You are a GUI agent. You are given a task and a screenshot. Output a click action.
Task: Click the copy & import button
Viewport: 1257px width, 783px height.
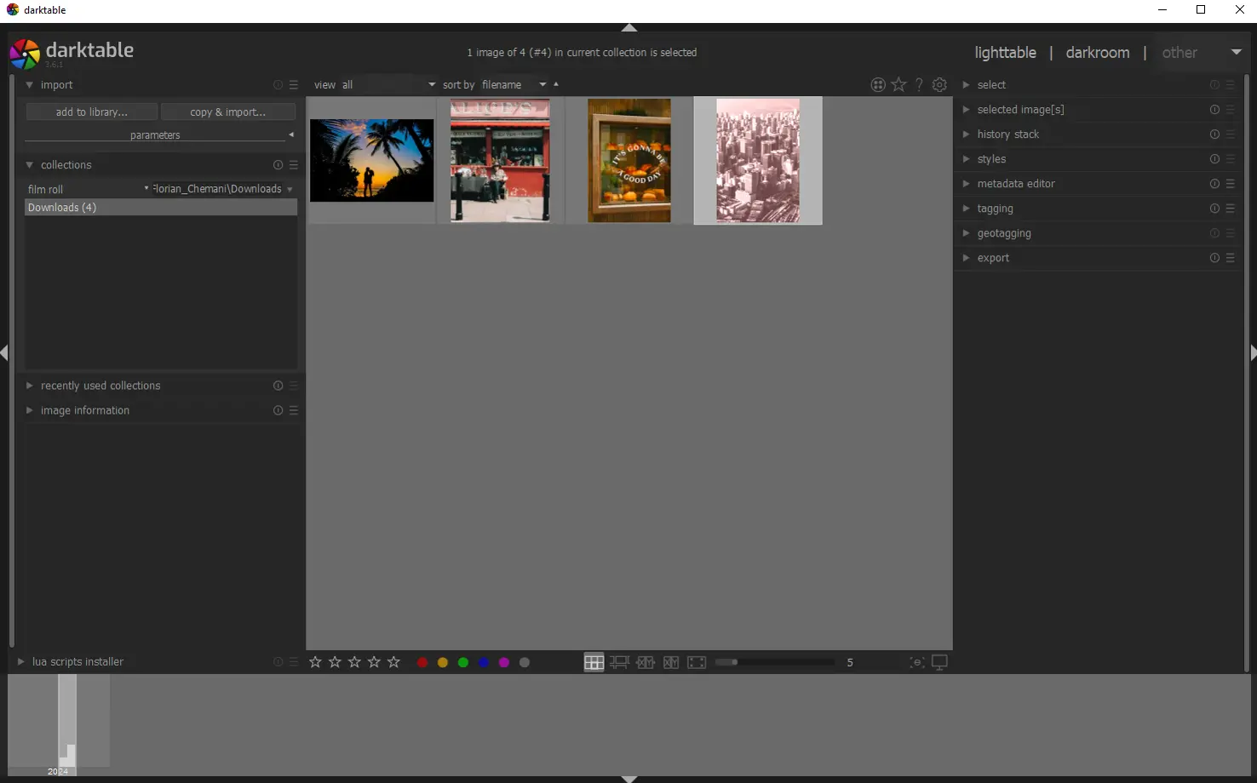pyautogui.click(x=227, y=111)
